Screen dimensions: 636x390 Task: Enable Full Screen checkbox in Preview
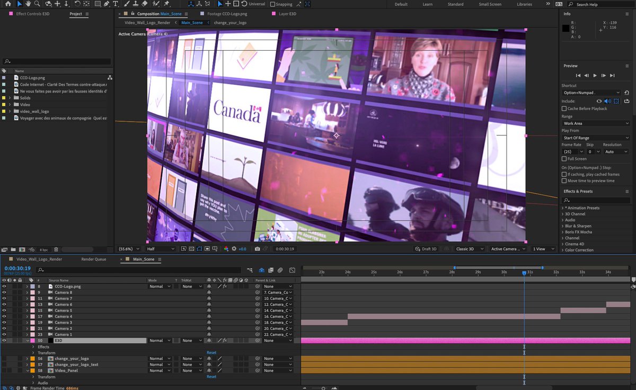564,159
